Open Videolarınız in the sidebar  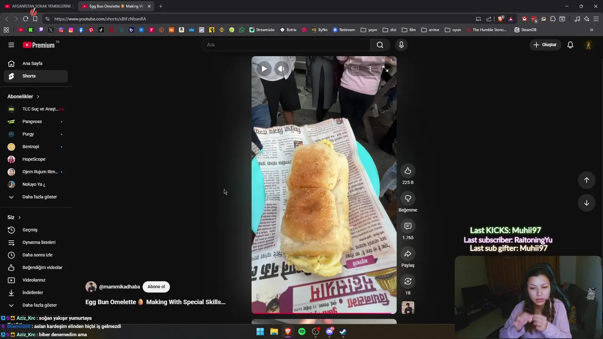click(x=36, y=280)
